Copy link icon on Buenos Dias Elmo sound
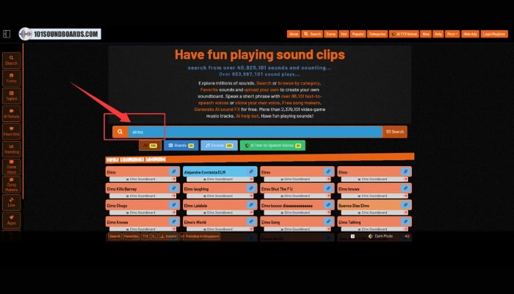 point(405,205)
